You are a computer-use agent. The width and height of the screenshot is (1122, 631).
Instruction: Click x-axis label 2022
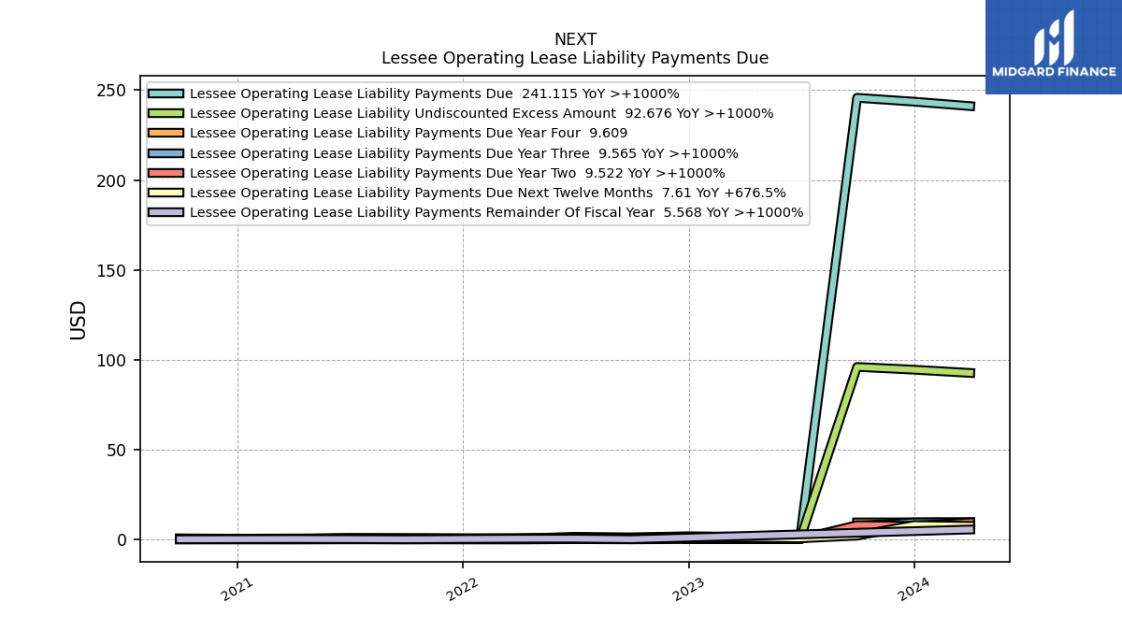[462, 589]
